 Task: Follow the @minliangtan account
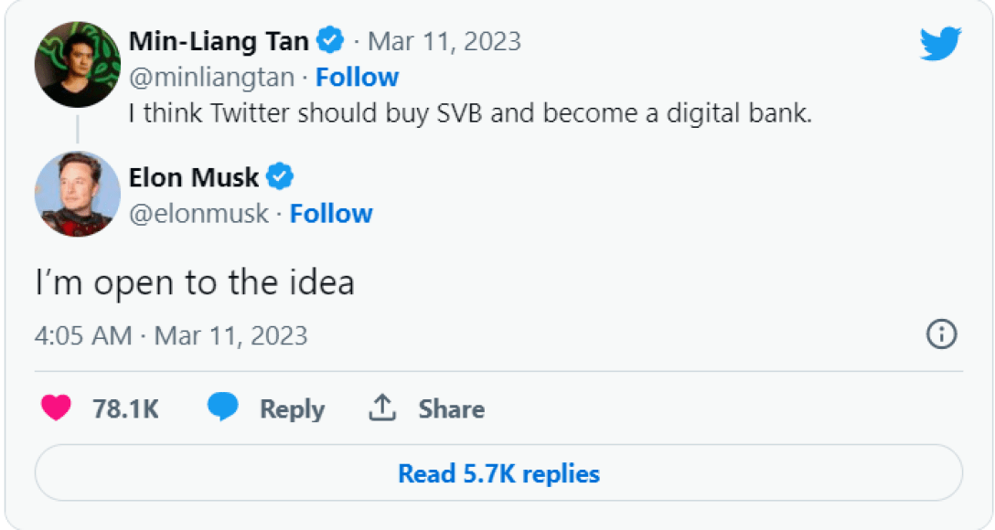pyautogui.click(x=358, y=78)
